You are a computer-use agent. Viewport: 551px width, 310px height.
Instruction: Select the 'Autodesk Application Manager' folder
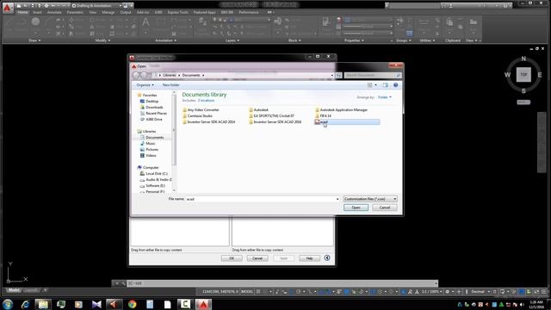pyautogui.click(x=342, y=110)
